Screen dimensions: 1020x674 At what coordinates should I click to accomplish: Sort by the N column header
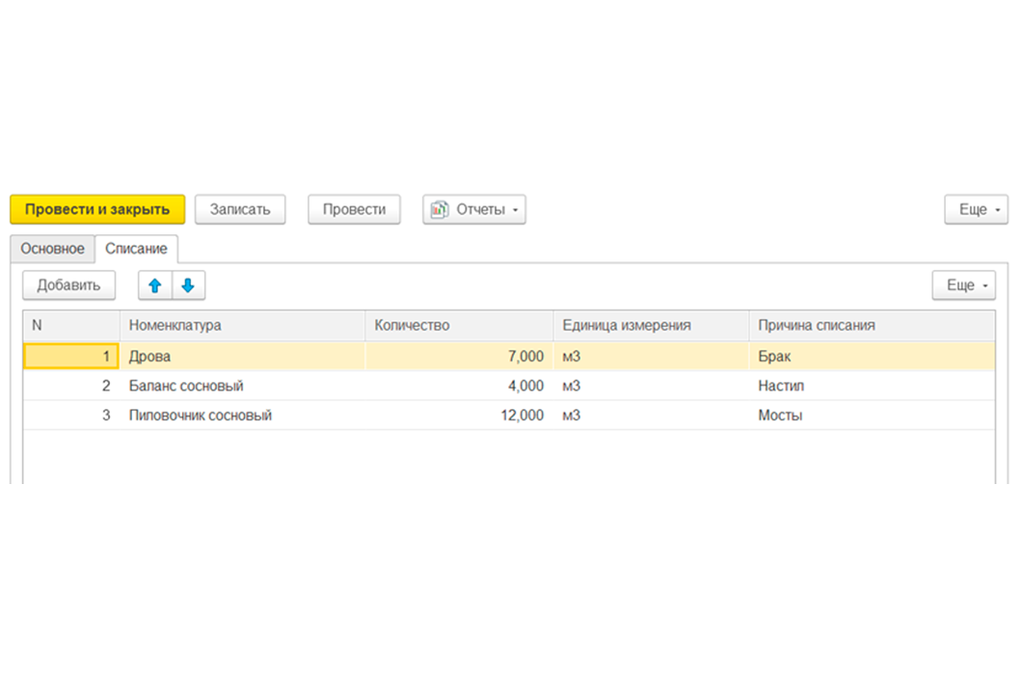(x=71, y=325)
